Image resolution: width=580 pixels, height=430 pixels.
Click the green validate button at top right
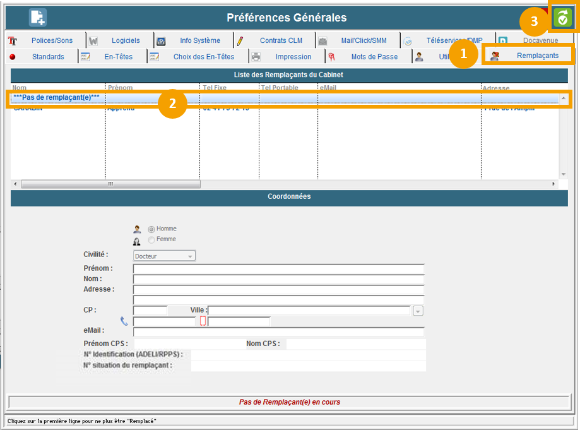[562, 18]
